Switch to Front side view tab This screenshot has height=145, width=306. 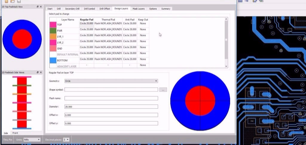pyautogui.click(x=15, y=133)
